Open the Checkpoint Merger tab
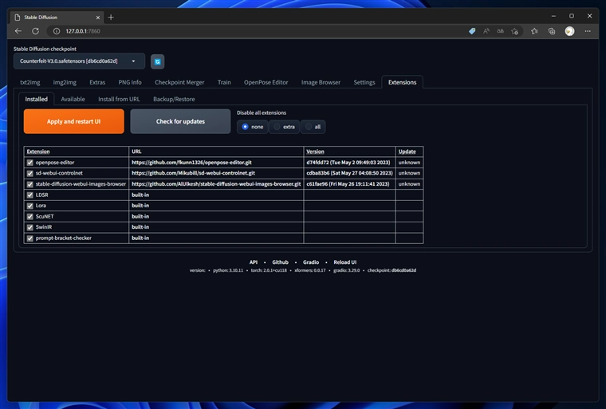Screen dimensions: 606x409 click(x=179, y=82)
